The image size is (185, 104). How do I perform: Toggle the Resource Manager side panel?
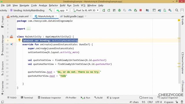click(3, 45)
